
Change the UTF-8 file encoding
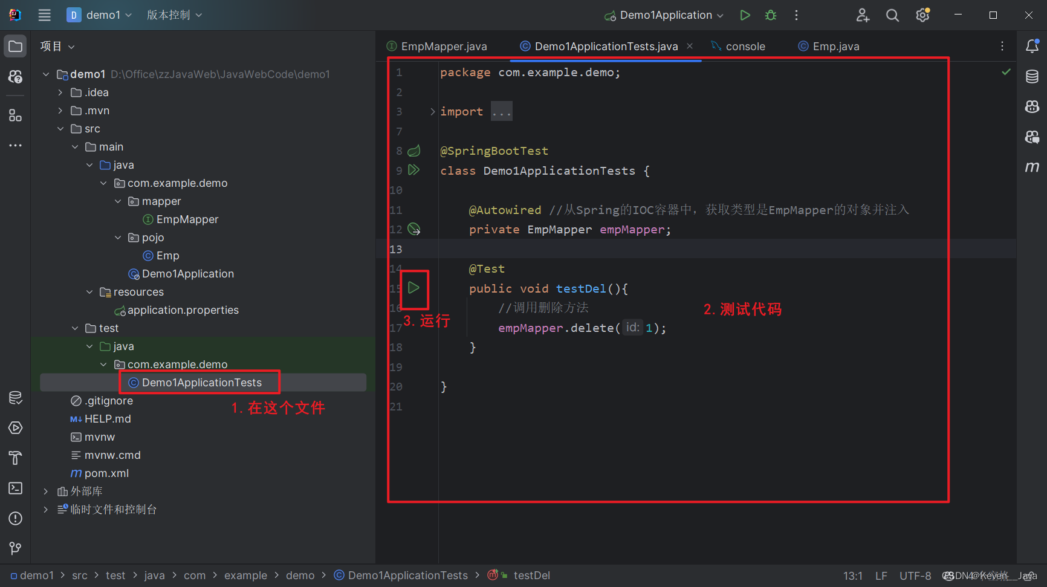tap(915, 576)
